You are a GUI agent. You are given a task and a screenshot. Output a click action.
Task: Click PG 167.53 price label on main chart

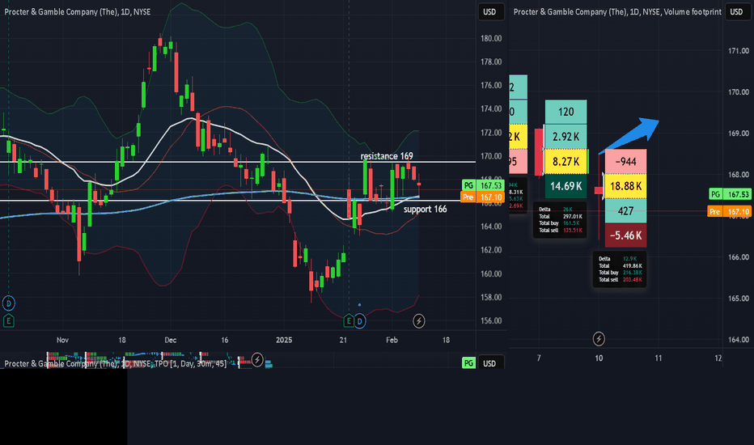point(483,185)
